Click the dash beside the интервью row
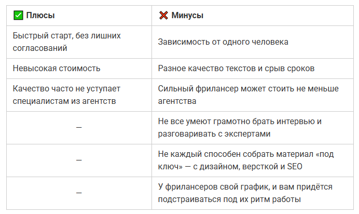This screenshot has width=359, height=214. tap(79, 128)
